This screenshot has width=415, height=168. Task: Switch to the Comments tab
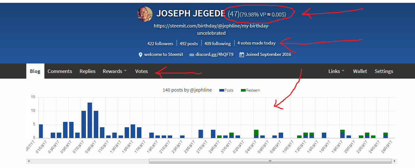[60, 71]
